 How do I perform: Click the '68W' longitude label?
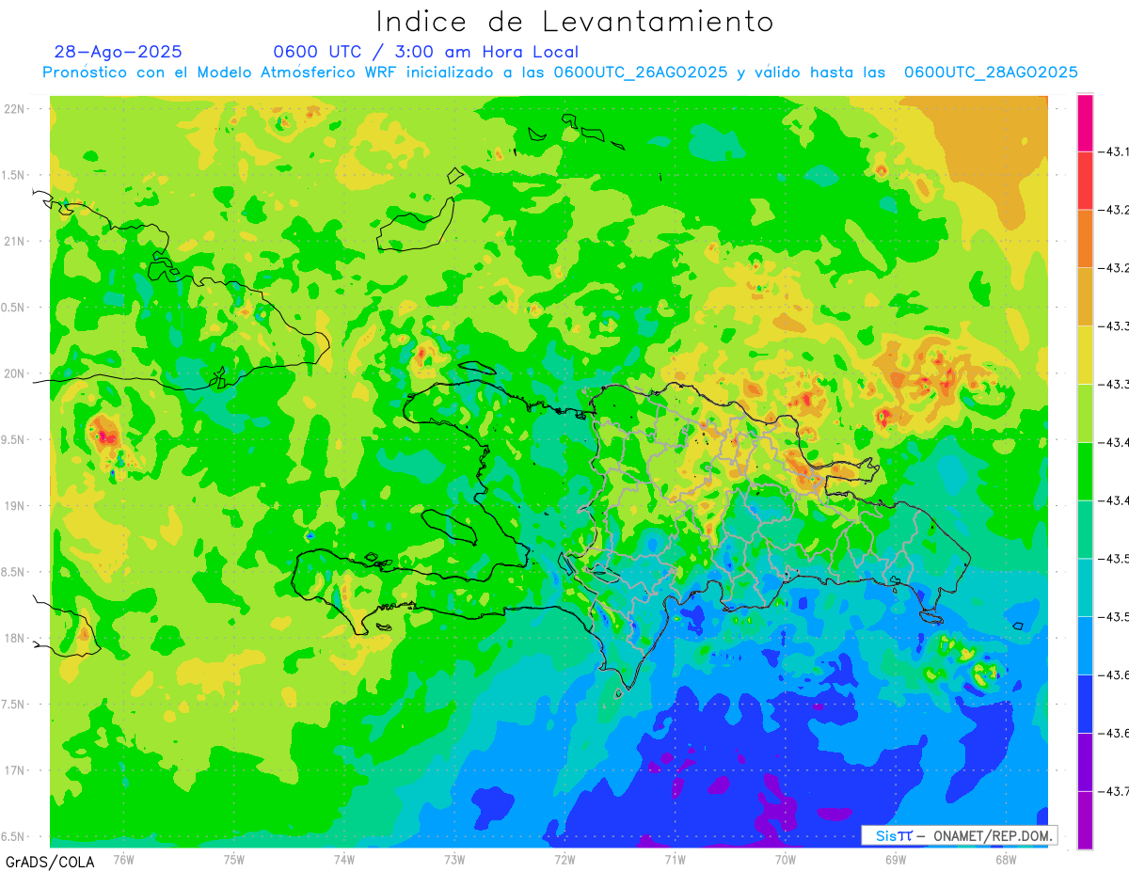[x=1005, y=859]
